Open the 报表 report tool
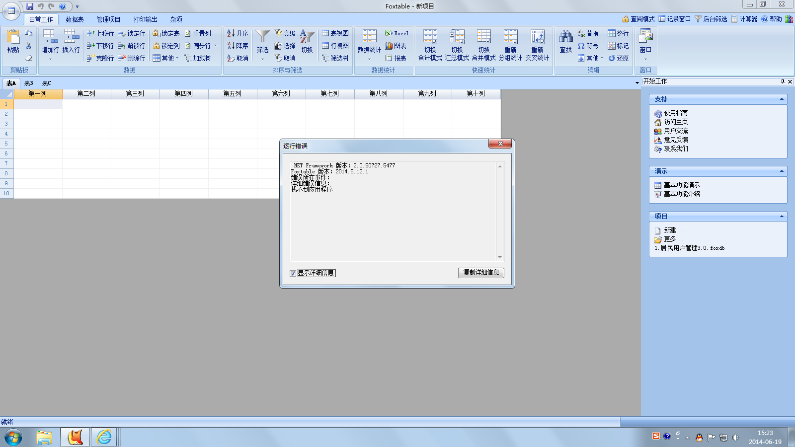The width and height of the screenshot is (795, 447). click(x=396, y=58)
